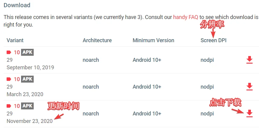The width and height of the screenshot is (259, 129).
Task: Open variant 10 link dated March 23, 2020
Action: click(17, 79)
